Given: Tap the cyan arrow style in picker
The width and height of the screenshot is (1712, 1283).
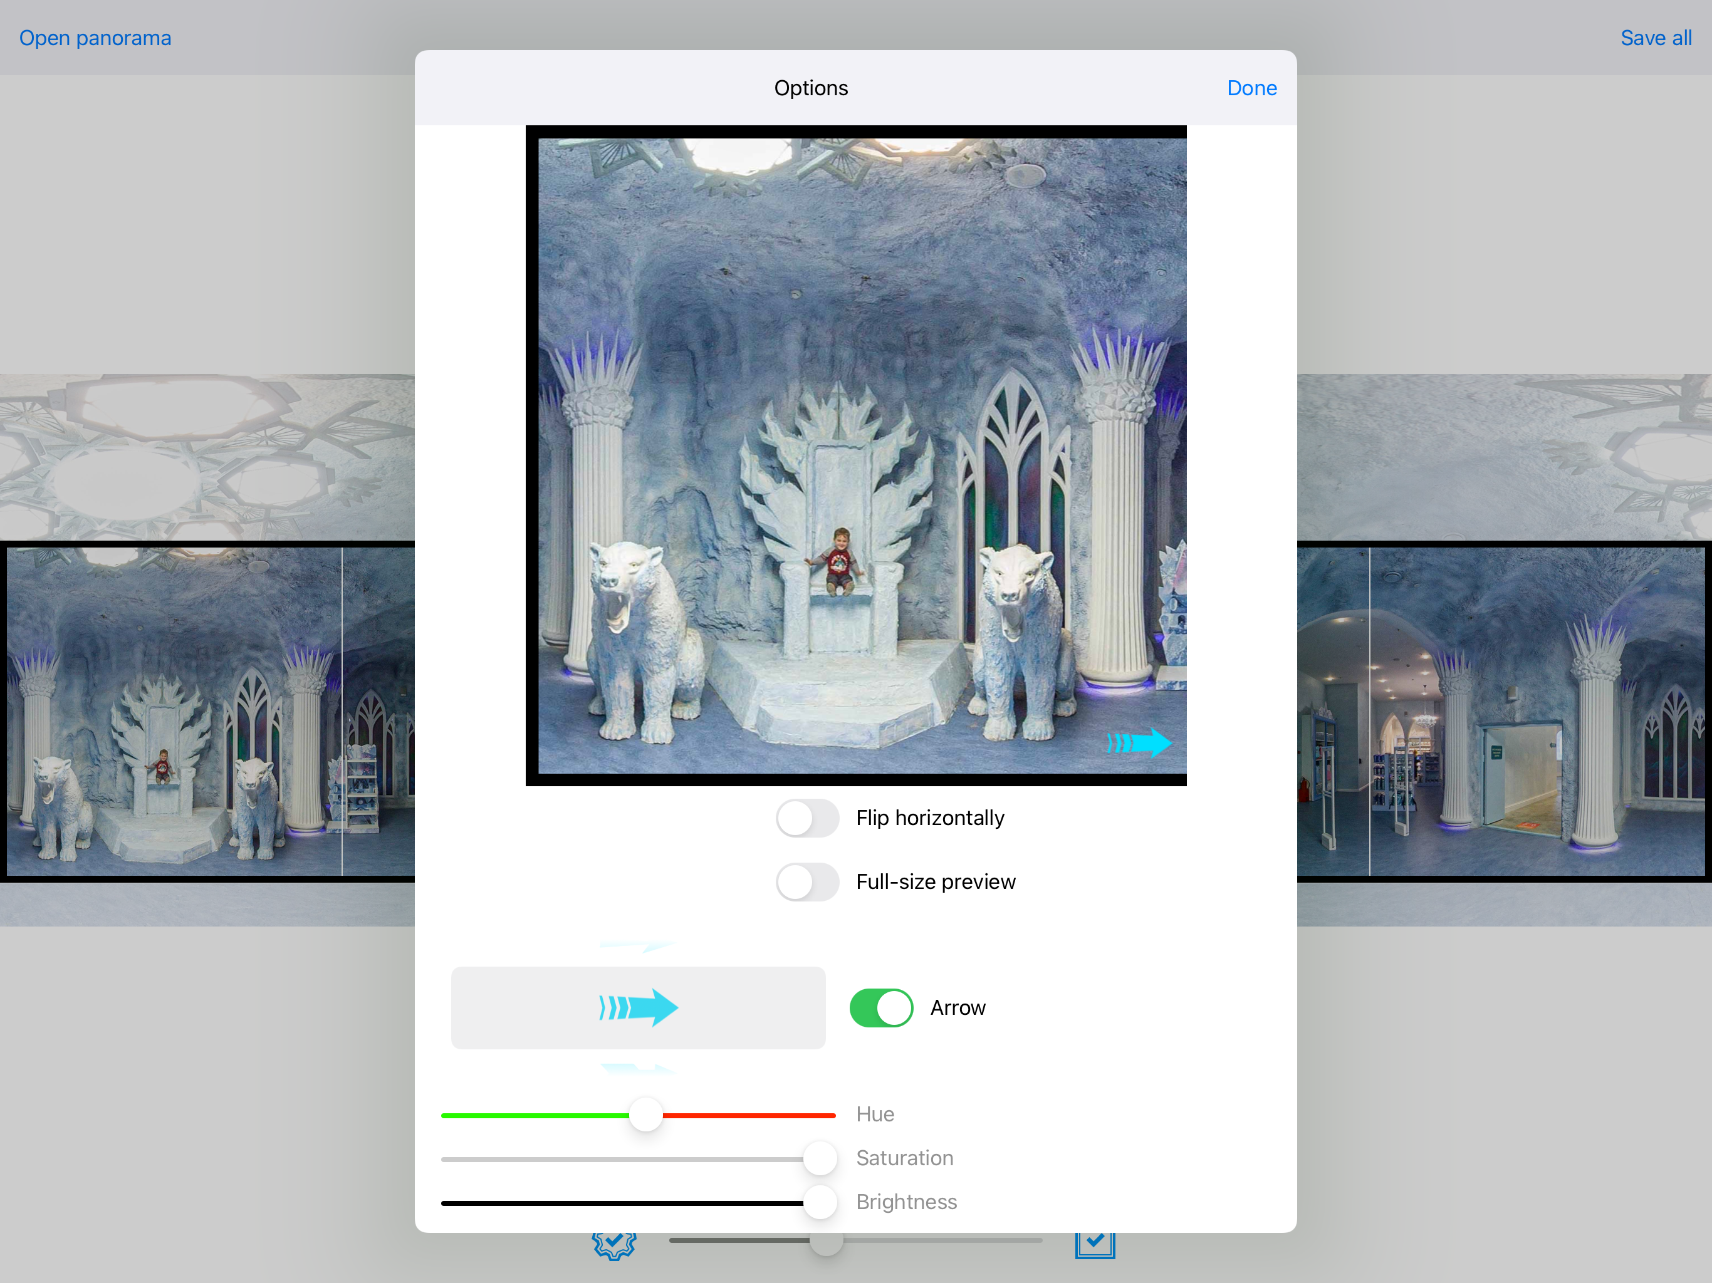Looking at the screenshot, I should click(638, 1007).
